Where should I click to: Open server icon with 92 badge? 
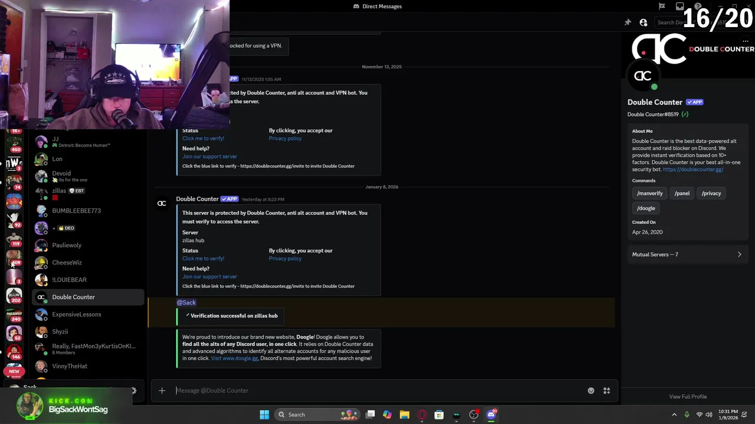(14, 220)
